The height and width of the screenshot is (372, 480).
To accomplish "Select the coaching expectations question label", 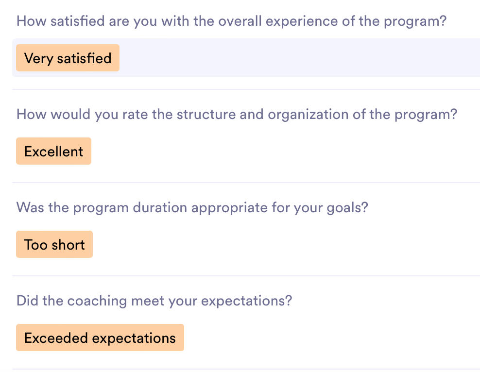I will pyautogui.click(x=154, y=301).
